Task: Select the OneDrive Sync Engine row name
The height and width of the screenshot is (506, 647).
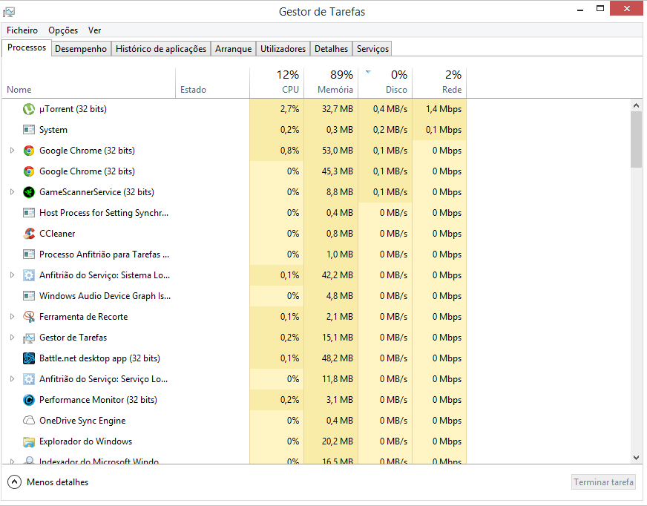Action: tap(82, 421)
